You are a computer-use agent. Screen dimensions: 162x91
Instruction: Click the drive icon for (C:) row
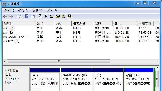click(5, 28)
